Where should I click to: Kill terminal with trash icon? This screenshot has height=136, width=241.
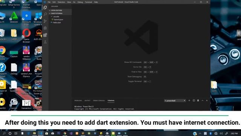pyautogui.click(x=198, y=100)
